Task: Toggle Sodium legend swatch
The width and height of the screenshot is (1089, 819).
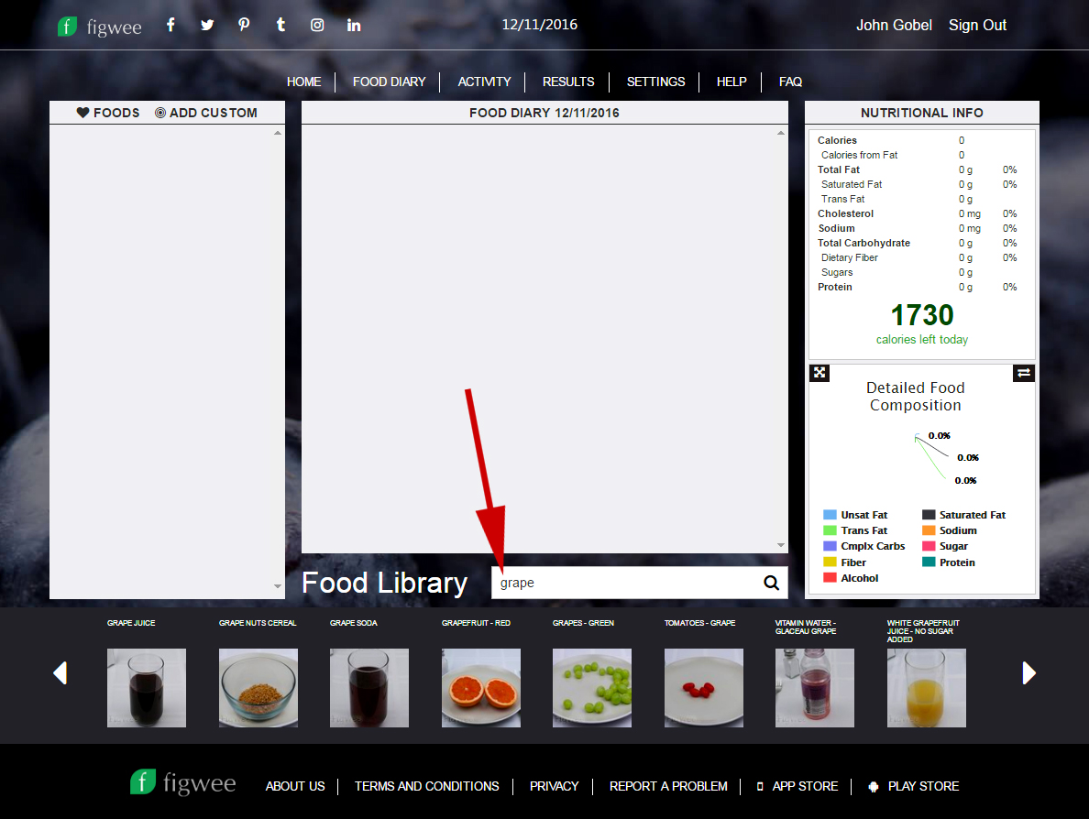Action: (929, 530)
